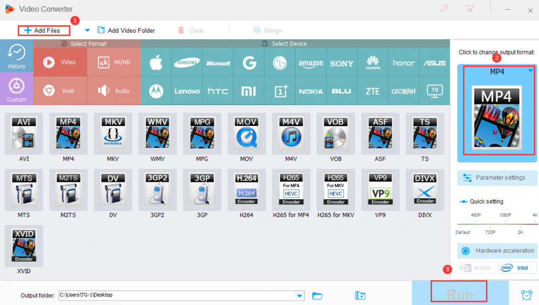Toggle Hardware acceleration
Image resolution: width=539 pixels, height=305 pixels.
pos(497,251)
